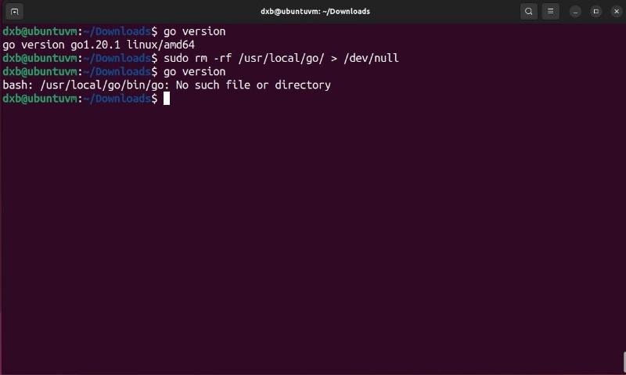Maximize the terminal window
Viewport: 626px width, 375px height.
(x=595, y=12)
